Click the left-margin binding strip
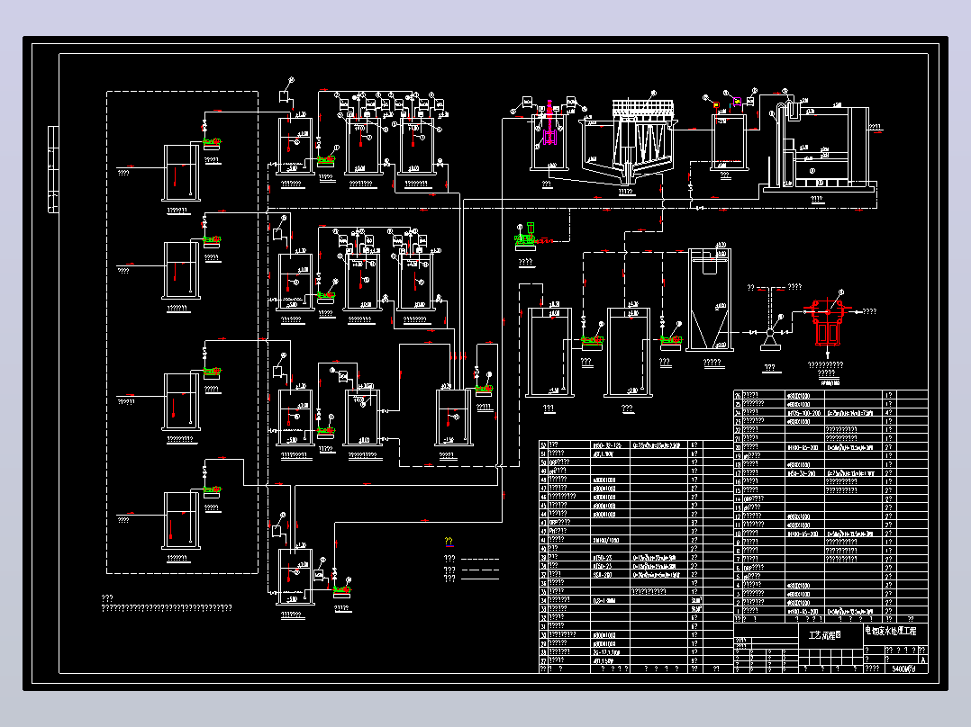Viewport: 971px width, 727px height. click(53, 169)
